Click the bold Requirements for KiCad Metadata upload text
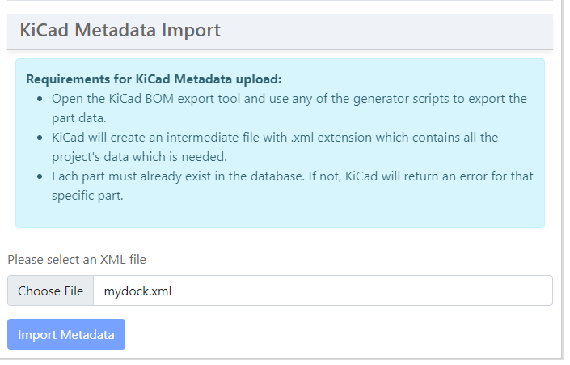This screenshot has height=365, width=570. pyautogui.click(x=154, y=79)
